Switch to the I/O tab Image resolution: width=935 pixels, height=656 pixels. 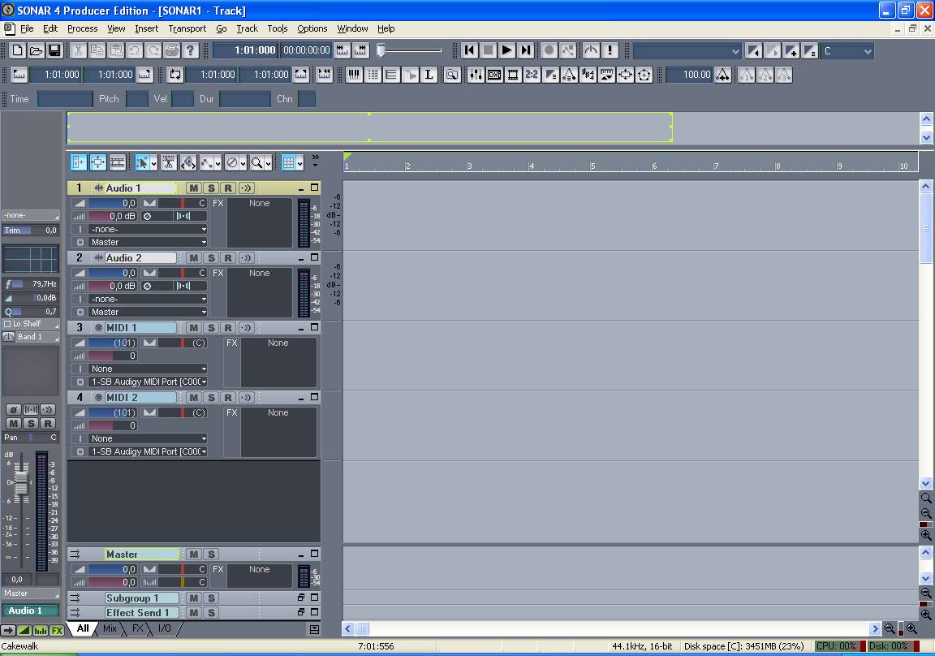pyautogui.click(x=165, y=628)
